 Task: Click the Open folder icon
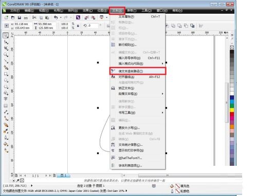pyautogui.click(x=13, y=17)
